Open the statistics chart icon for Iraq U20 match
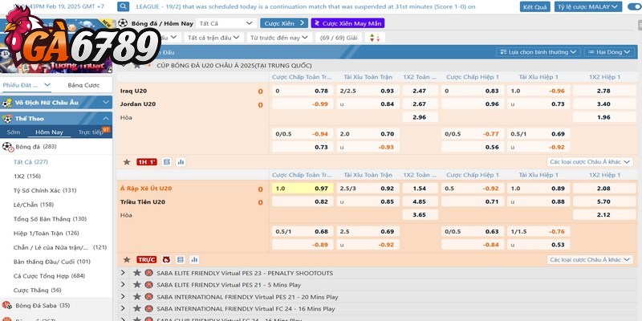642x321 pixels. 181,162
